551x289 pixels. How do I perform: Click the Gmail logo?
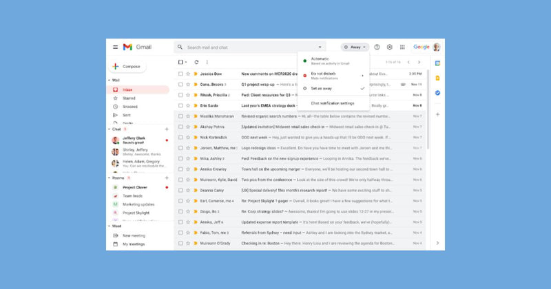tap(137, 47)
